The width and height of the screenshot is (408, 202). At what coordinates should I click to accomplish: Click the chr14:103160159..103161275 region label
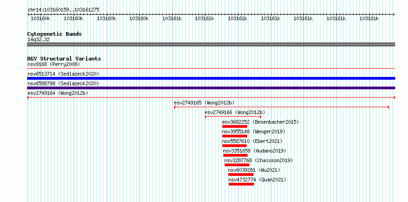pyautogui.click(x=63, y=10)
